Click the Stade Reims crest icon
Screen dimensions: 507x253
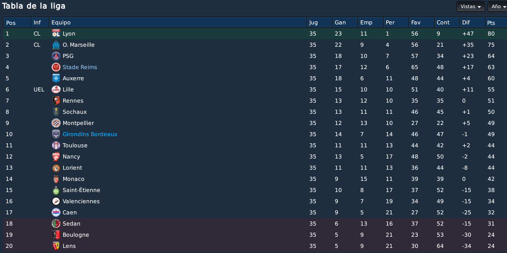pos(56,67)
